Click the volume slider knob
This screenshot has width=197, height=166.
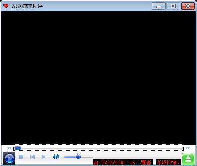click(x=78, y=157)
